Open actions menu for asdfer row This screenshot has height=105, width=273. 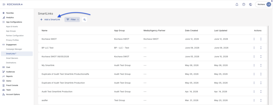click(254, 100)
